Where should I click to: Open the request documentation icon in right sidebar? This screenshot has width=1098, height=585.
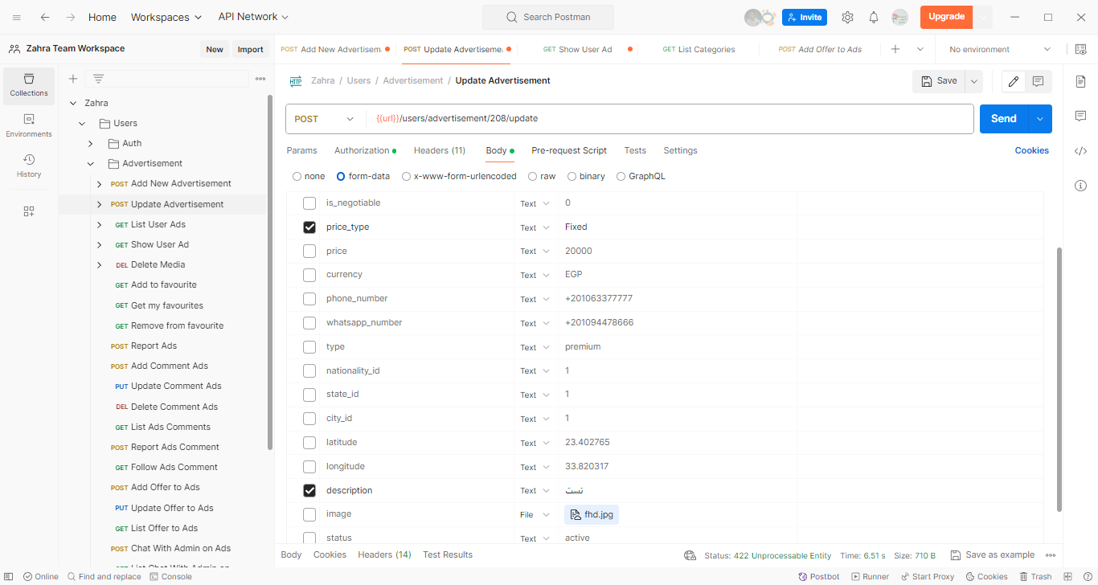[x=1080, y=81]
